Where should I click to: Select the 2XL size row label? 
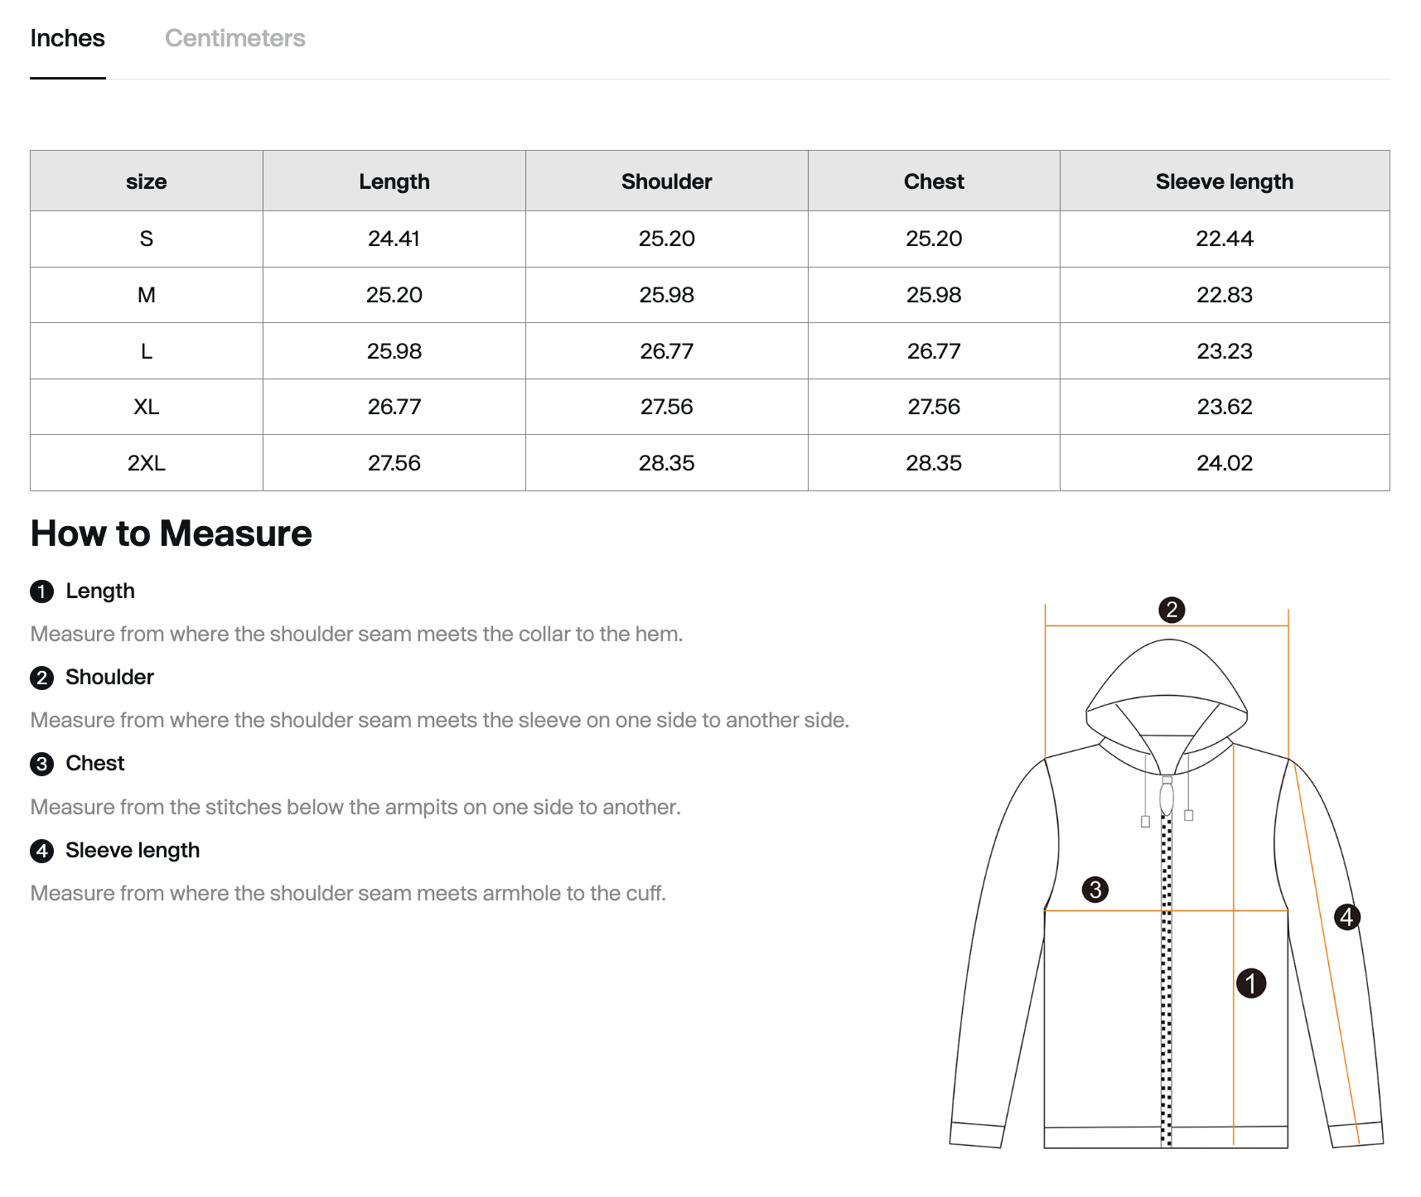[147, 463]
